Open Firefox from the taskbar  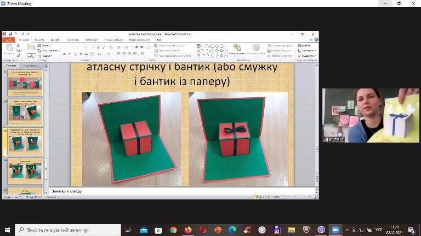[x=188, y=230]
